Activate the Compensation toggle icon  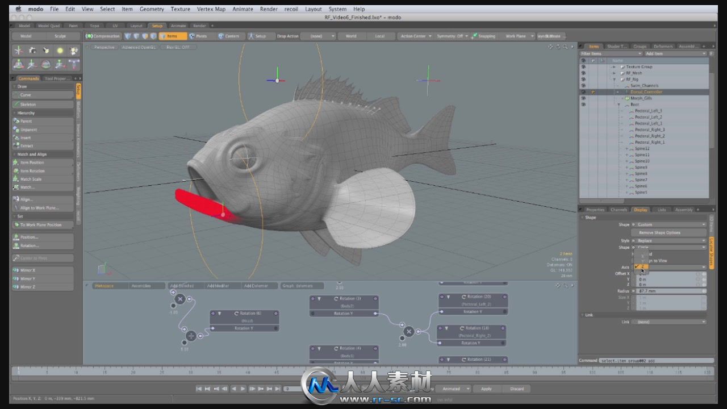click(89, 36)
